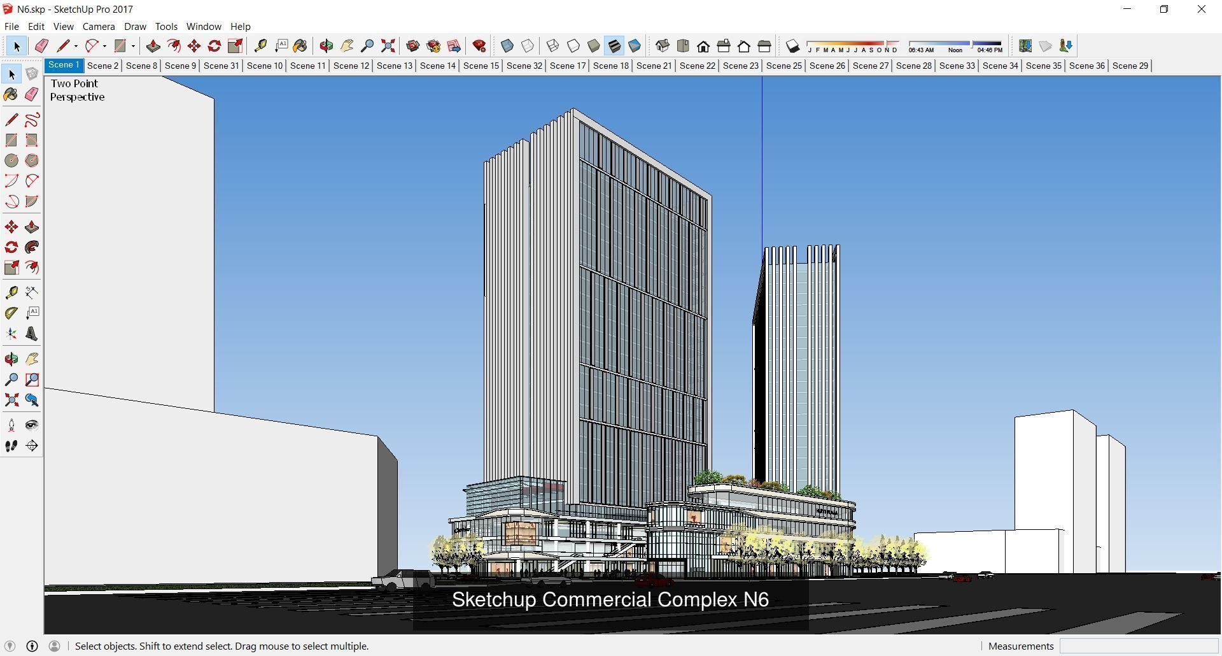Select the Freehand tool in left toolbar
Viewport: 1222px width, 656px height.
pos(32,120)
